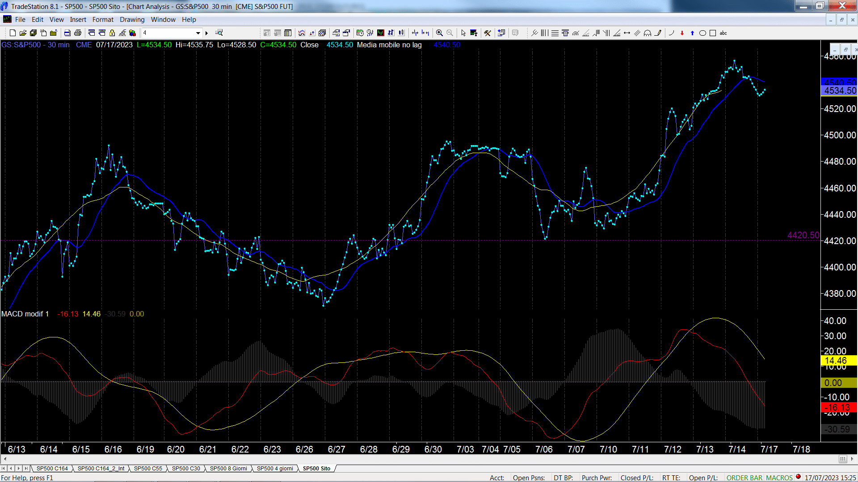858x482 pixels.
Task: Click the green bar chart style icon
Action: point(381,33)
